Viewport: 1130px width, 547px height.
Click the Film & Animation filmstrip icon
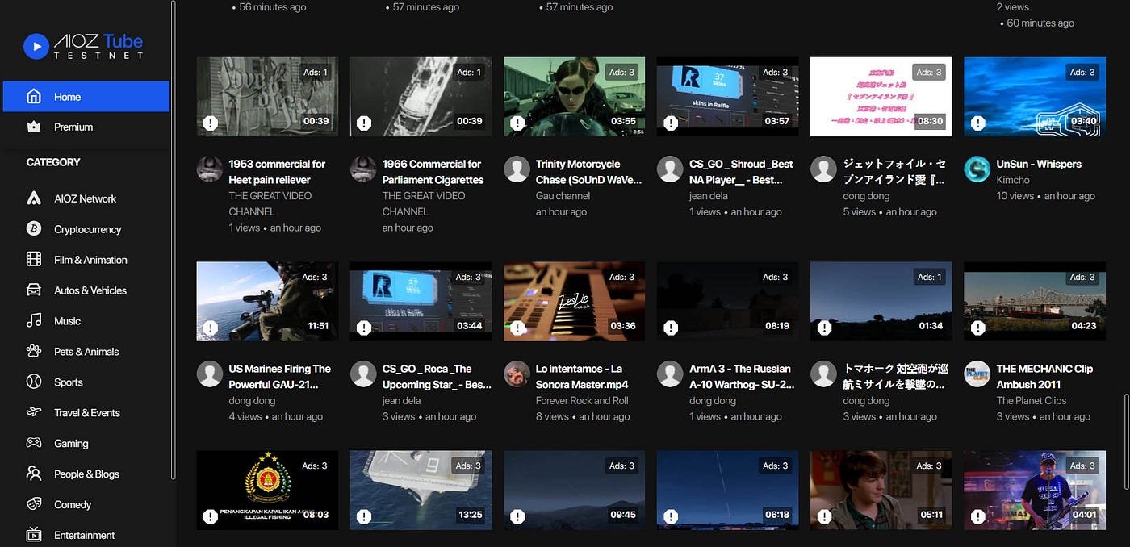tap(34, 259)
